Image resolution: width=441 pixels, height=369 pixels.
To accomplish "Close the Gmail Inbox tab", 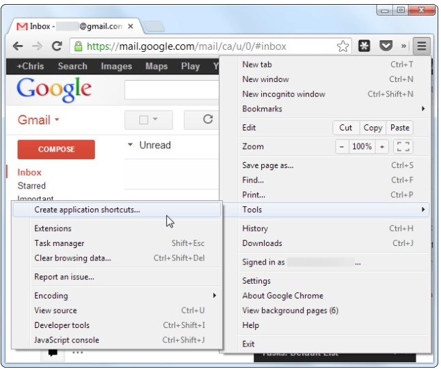I will click(131, 27).
